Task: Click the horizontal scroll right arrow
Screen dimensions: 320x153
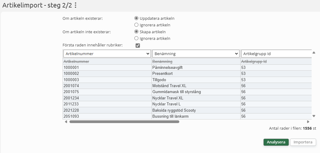Action: click(308, 122)
